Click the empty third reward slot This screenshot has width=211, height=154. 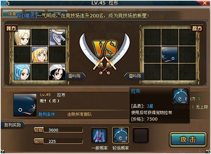[x=141, y=136]
